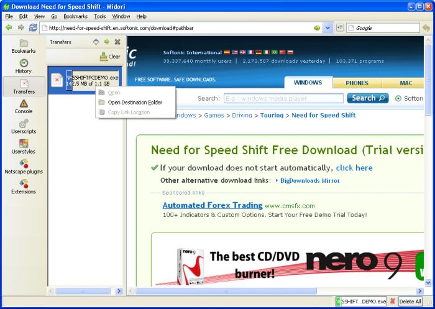Clear the transfers list
435x309 pixels.
pos(110,57)
